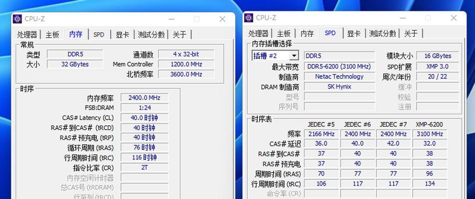This screenshot has width=475, height=199.
Task: Click the 116 时钟 tRC value
Action: pos(144,157)
